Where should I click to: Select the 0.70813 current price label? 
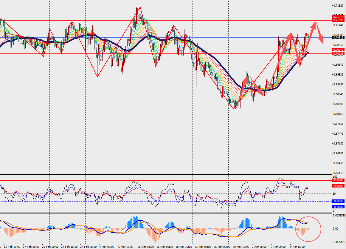pos(338,38)
